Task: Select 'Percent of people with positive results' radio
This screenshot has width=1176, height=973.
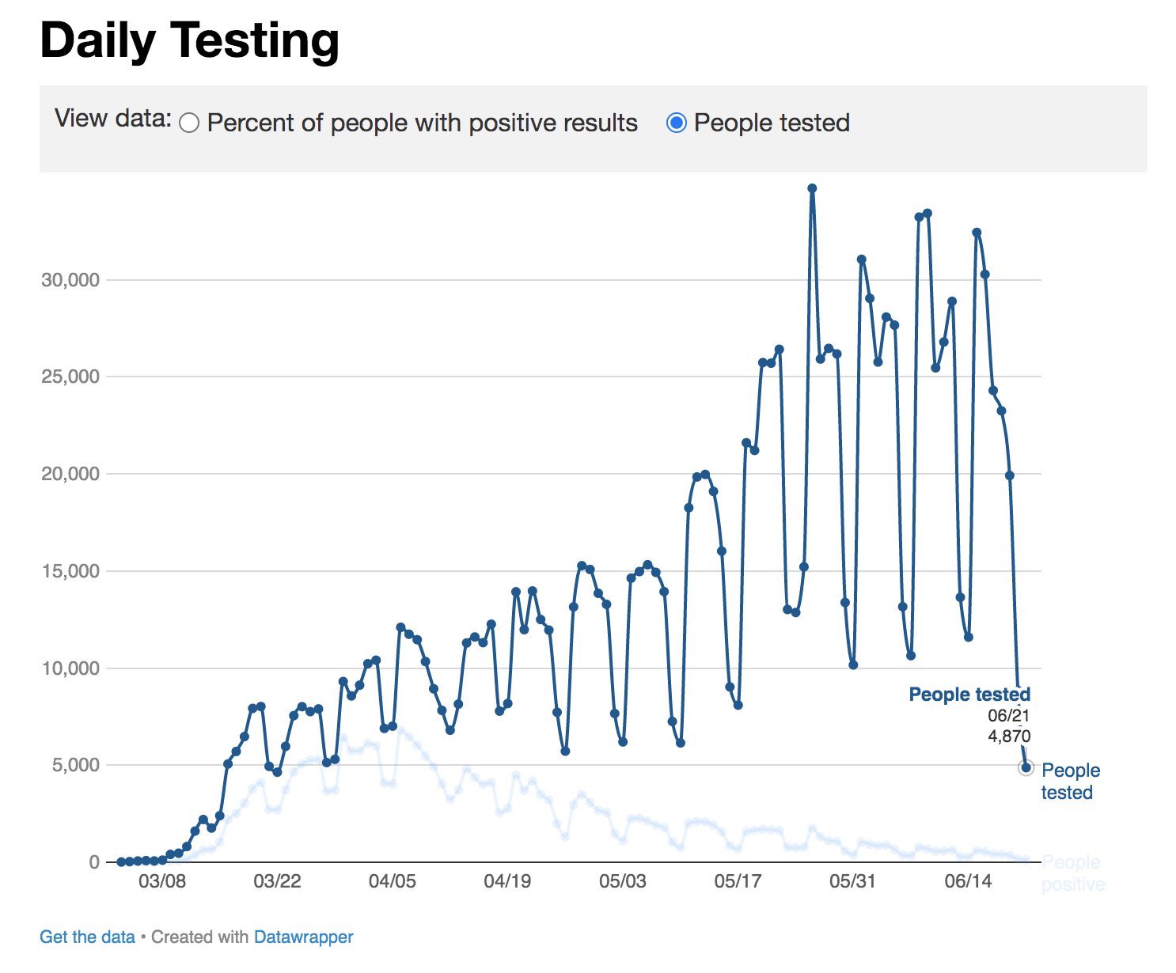Action: click(x=189, y=123)
